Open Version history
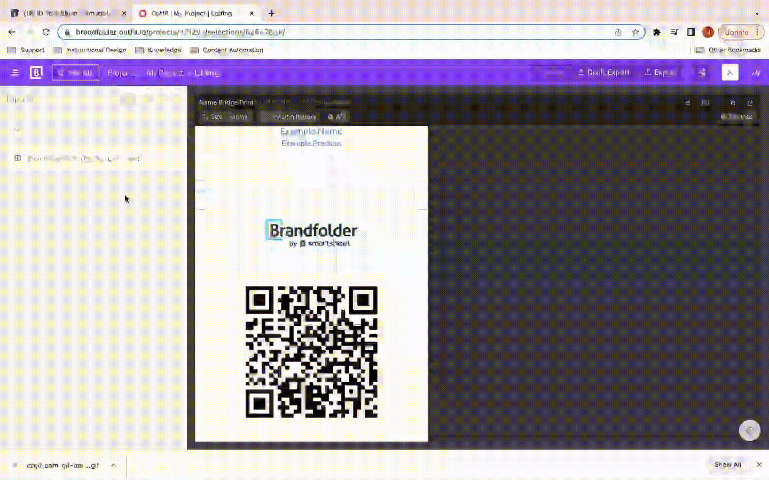The width and height of the screenshot is (769, 480). point(289,117)
